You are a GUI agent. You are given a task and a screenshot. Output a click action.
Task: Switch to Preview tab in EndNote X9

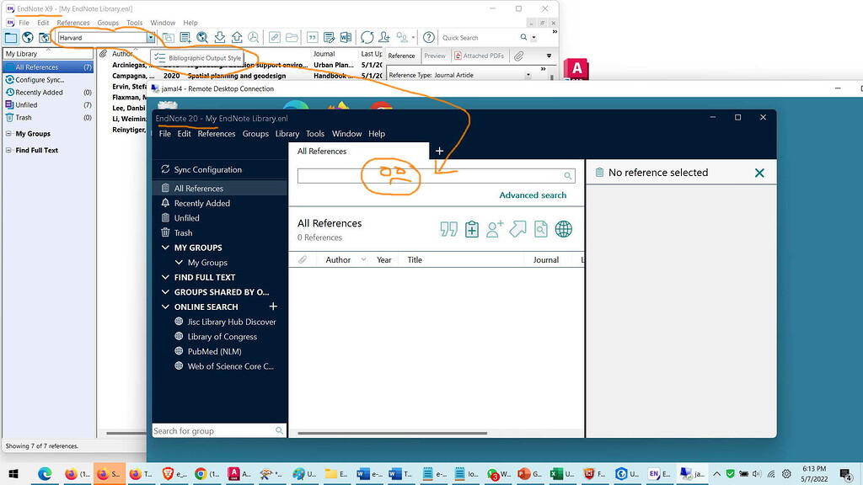coord(435,56)
